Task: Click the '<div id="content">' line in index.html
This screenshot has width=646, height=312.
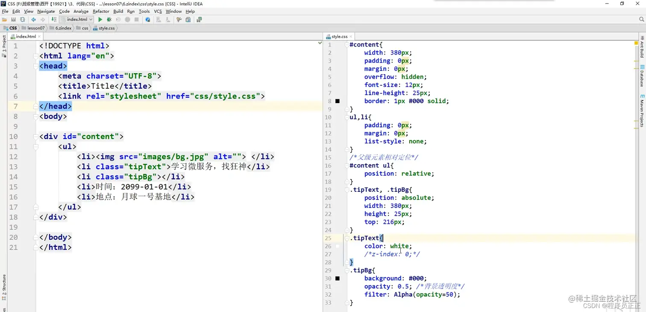Action: pos(81,136)
